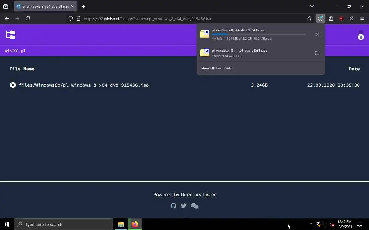Click the forward navigation arrow

tap(17, 18)
